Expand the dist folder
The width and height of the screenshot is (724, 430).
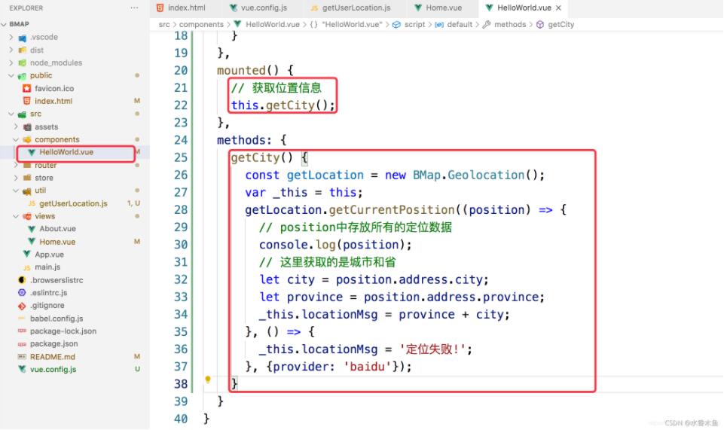(11, 50)
